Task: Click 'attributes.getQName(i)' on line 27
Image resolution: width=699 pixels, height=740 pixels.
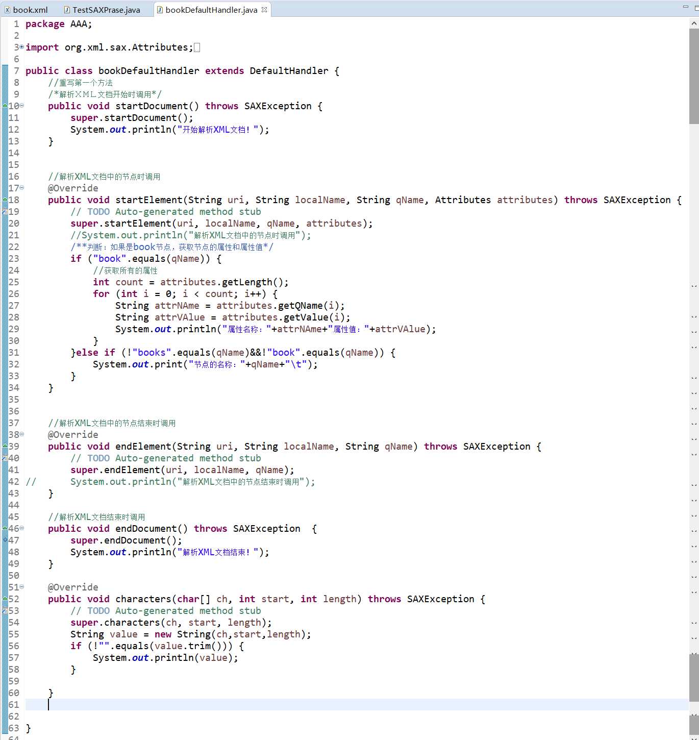Action: (x=278, y=306)
